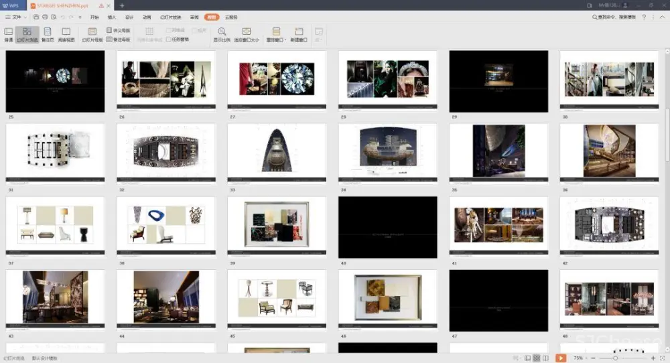The width and height of the screenshot is (670, 363).
Task: Switch to the Design (设计) ribbon tab
Action: coord(129,17)
